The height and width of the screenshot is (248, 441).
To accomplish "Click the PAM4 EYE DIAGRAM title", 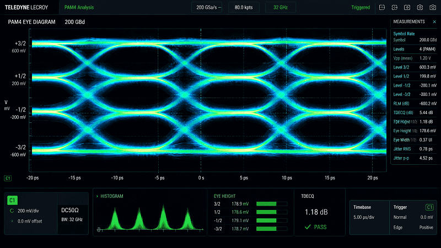I will pos(31,22).
